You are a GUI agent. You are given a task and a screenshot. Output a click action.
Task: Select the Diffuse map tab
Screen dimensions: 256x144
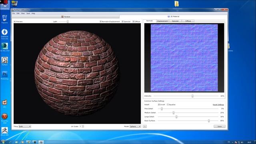188,21
